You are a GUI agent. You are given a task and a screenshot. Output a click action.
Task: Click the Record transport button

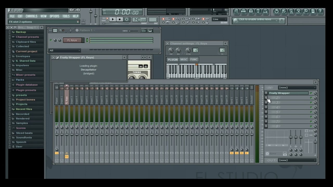[x=127, y=19]
